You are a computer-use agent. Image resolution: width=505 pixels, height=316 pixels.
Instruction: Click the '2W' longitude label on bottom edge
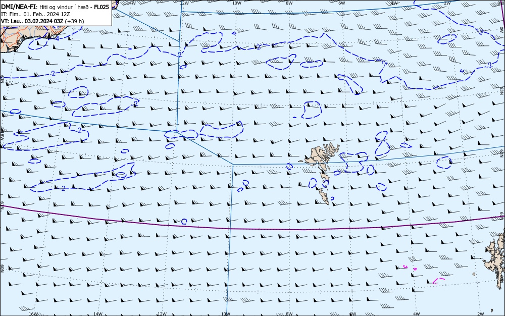point(480,314)
